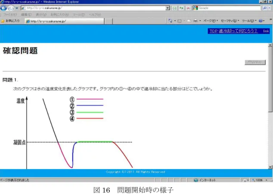This screenshot has height=195, width=273.
Task: Open the ヘルプ(H) menu
Action: (95, 15)
